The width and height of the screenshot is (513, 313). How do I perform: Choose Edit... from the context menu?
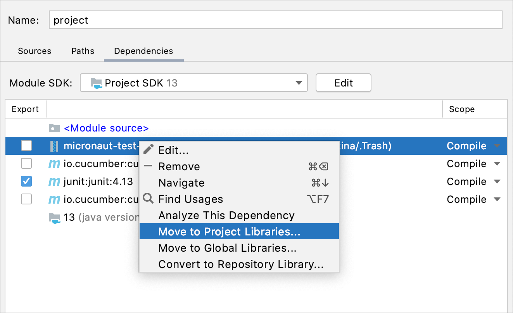coord(239,150)
